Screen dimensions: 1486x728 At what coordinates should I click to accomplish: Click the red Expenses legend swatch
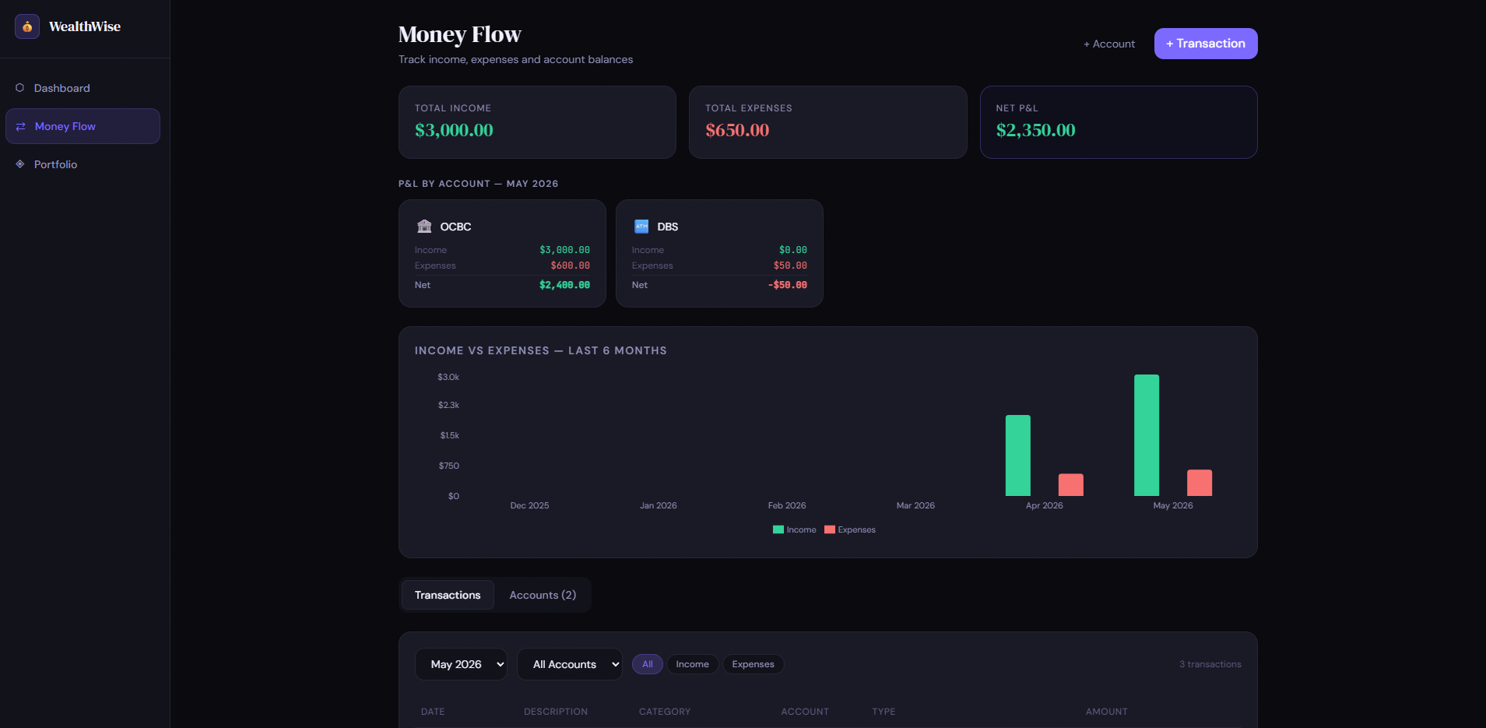pyautogui.click(x=830, y=529)
